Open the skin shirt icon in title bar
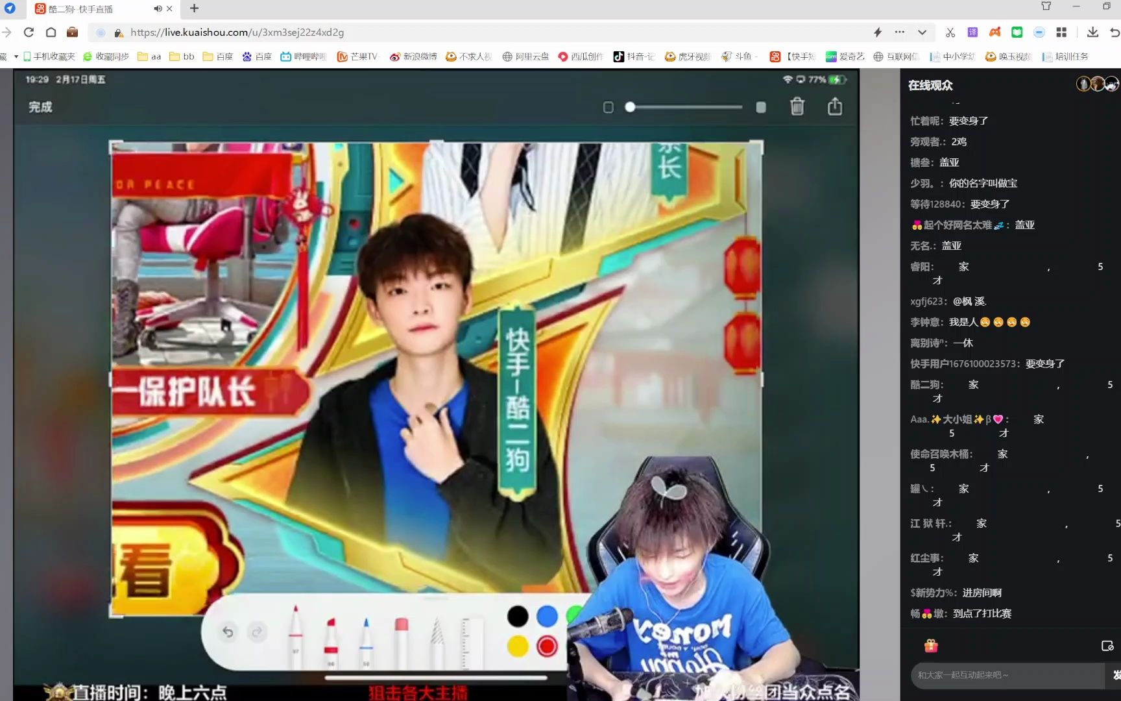Screen dimensions: 1121x701 click(x=1046, y=6)
